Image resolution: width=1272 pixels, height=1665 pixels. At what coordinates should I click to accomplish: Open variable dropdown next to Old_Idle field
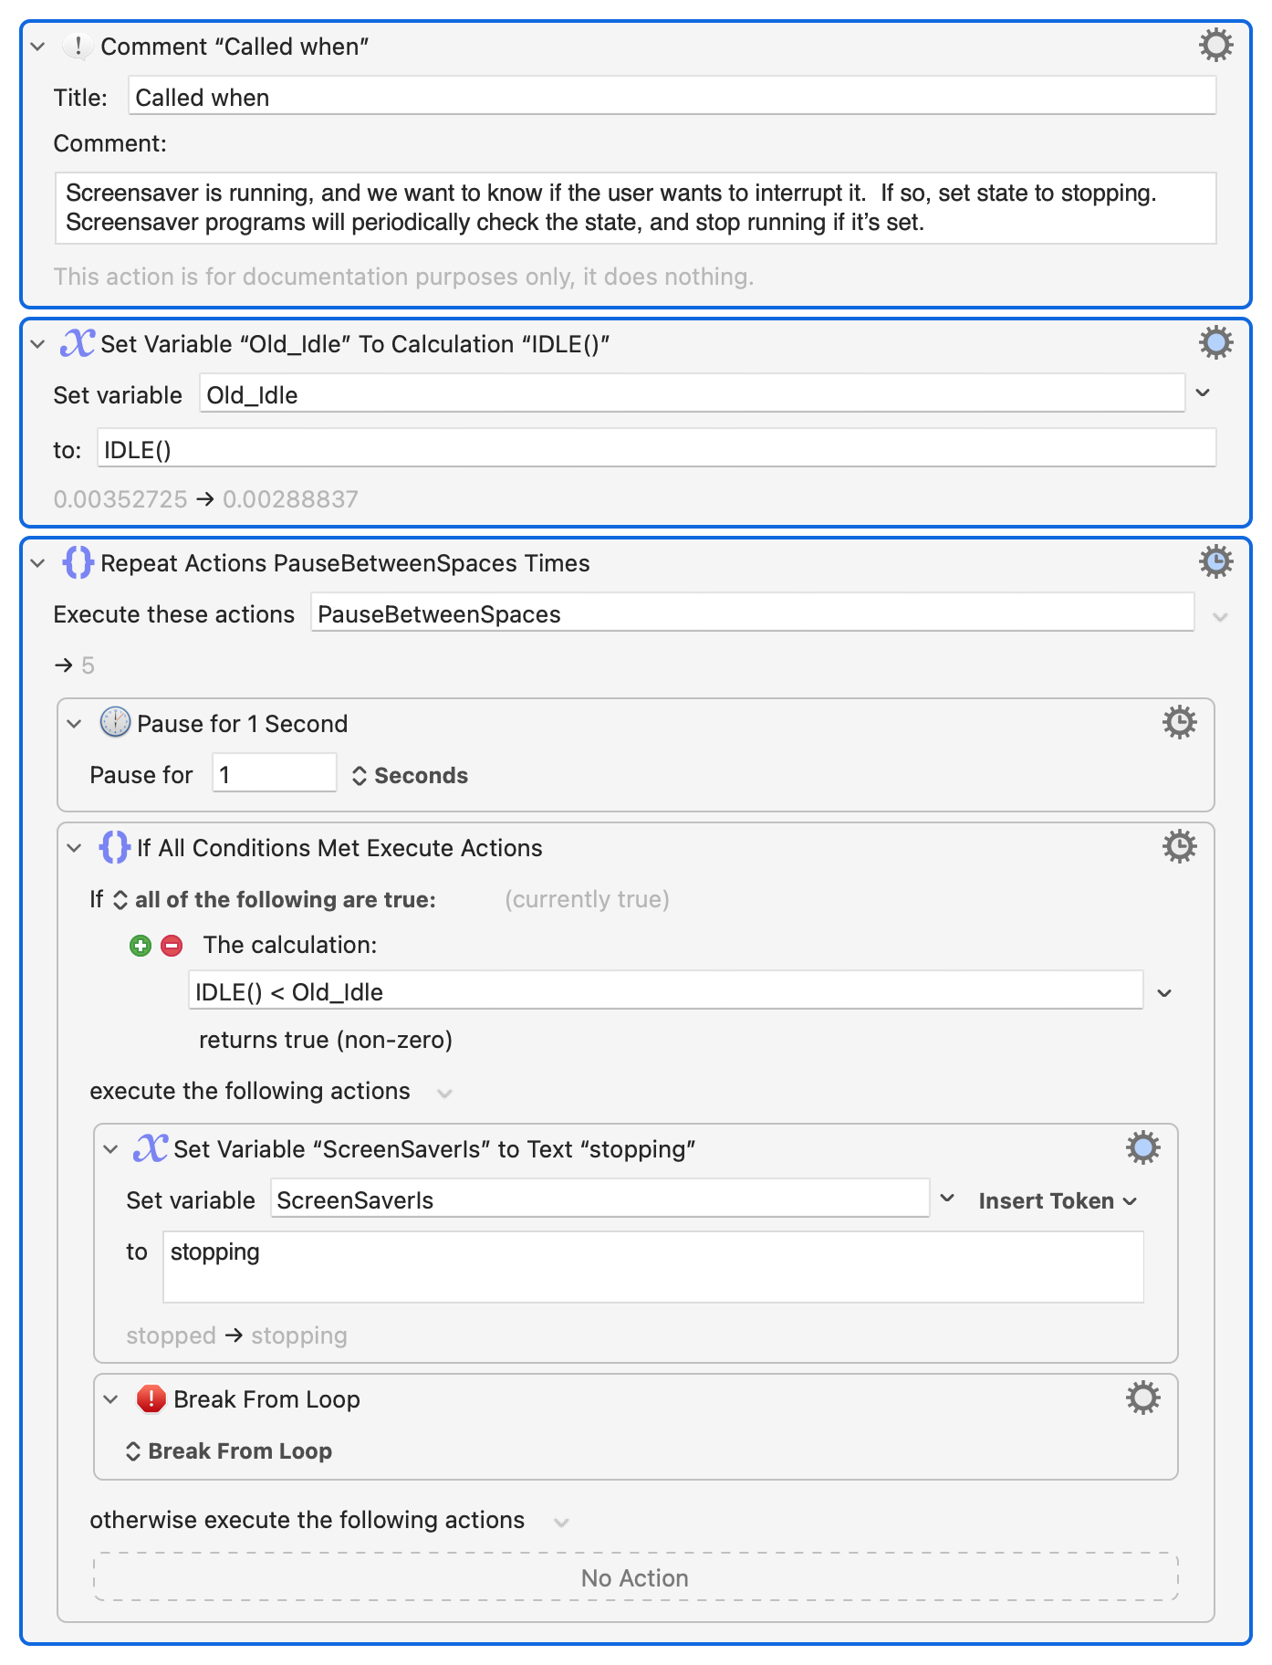tap(1203, 393)
